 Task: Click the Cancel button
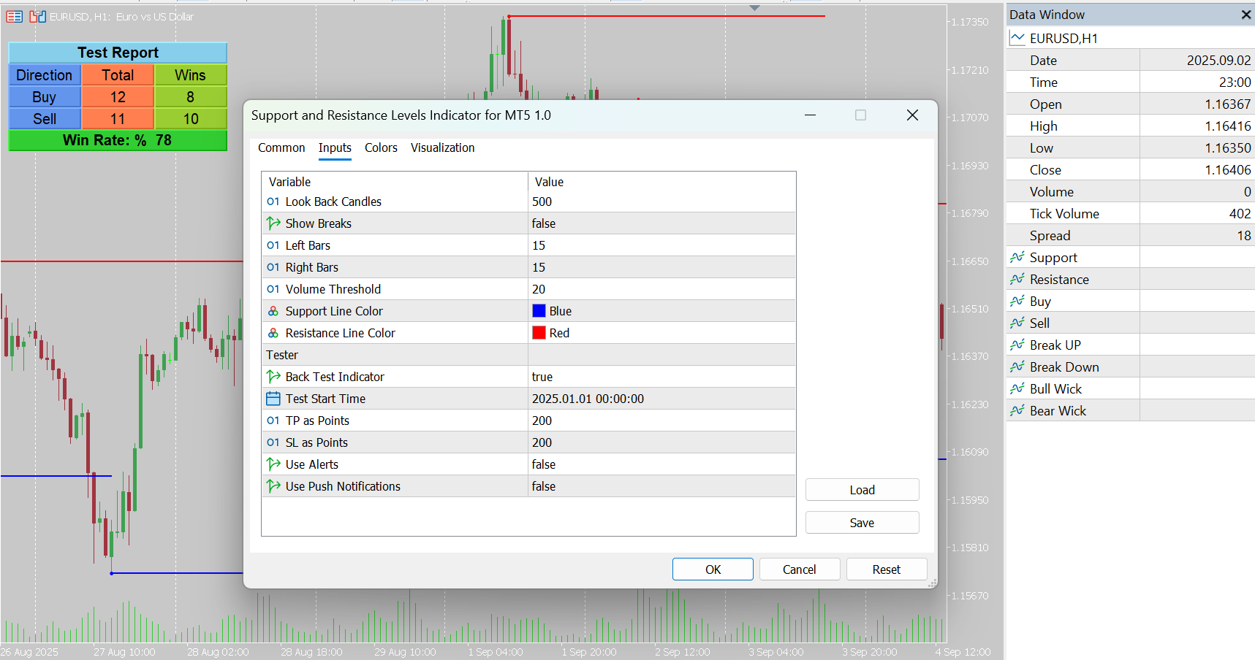click(800, 569)
